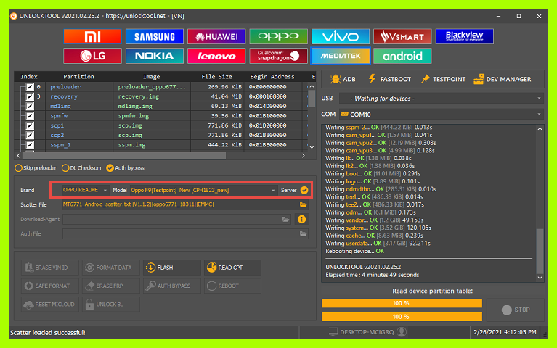This screenshot has width=557, height=348.
Task: Select the Oppo brand logo
Action: [x=278, y=36]
